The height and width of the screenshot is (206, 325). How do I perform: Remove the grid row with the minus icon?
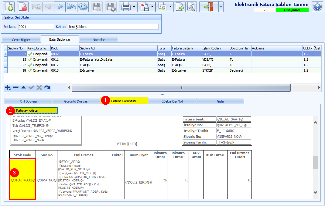click(x=15, y=88)
